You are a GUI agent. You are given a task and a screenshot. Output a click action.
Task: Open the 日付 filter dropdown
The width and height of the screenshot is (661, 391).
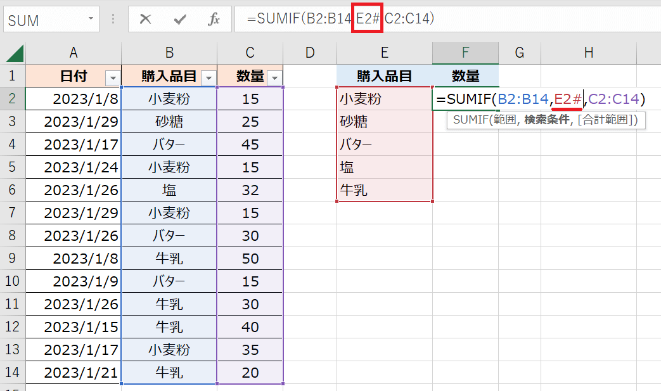coord(113,77)
